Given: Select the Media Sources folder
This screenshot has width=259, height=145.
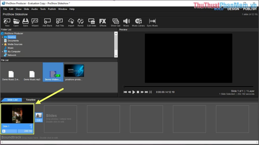Looking at the screenshot, I should click(15, 44).
